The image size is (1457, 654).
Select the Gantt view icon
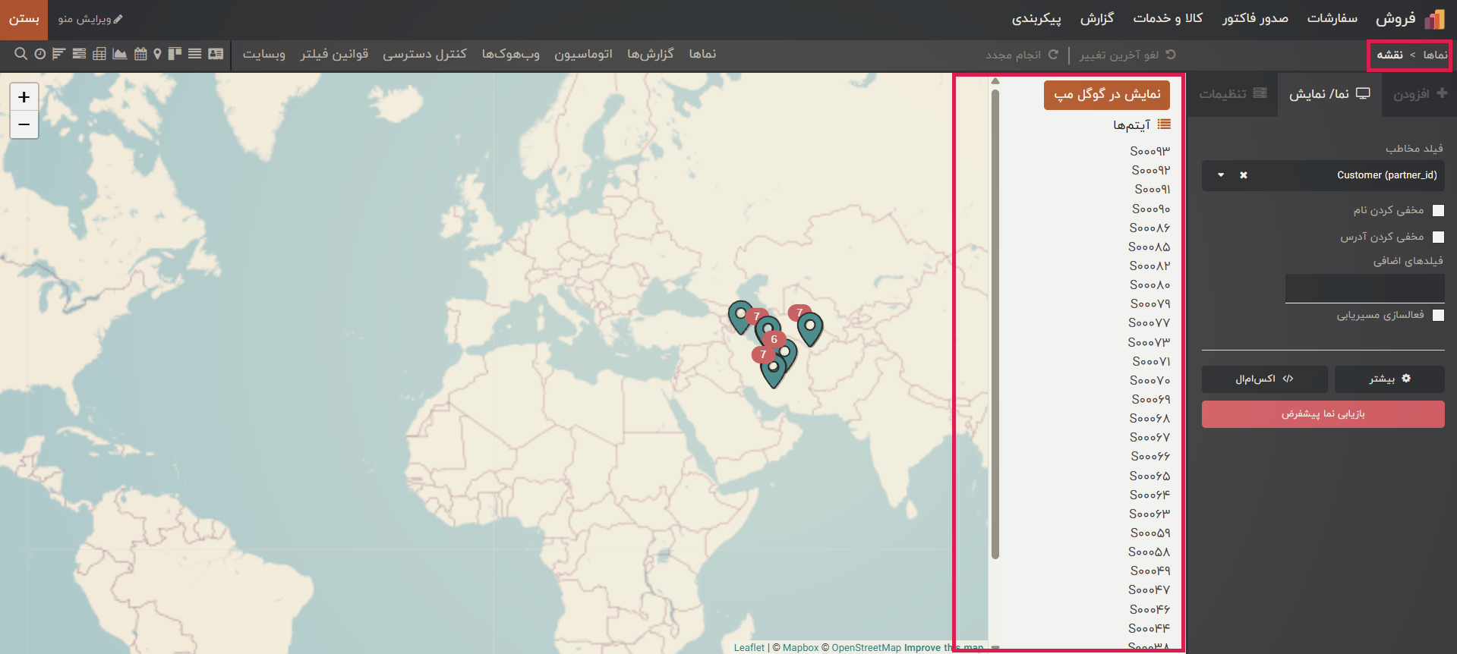(x=58, y=54)
